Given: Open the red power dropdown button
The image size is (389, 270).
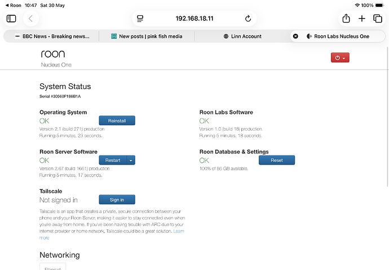Looking at the screenshot, I should (x=340, y=57).
